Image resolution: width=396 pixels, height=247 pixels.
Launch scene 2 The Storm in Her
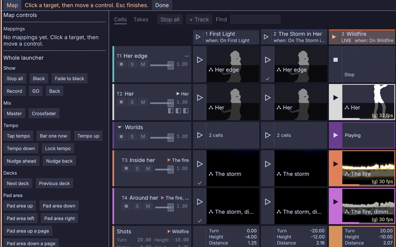(x=266, y=37)
